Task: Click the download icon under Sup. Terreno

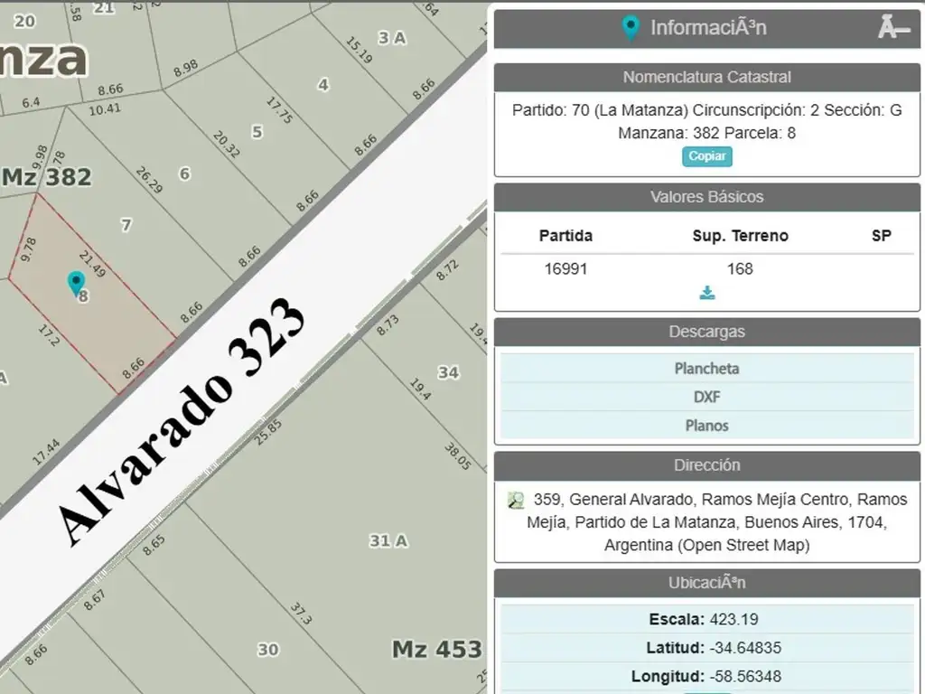Action: tap(707, 292)
